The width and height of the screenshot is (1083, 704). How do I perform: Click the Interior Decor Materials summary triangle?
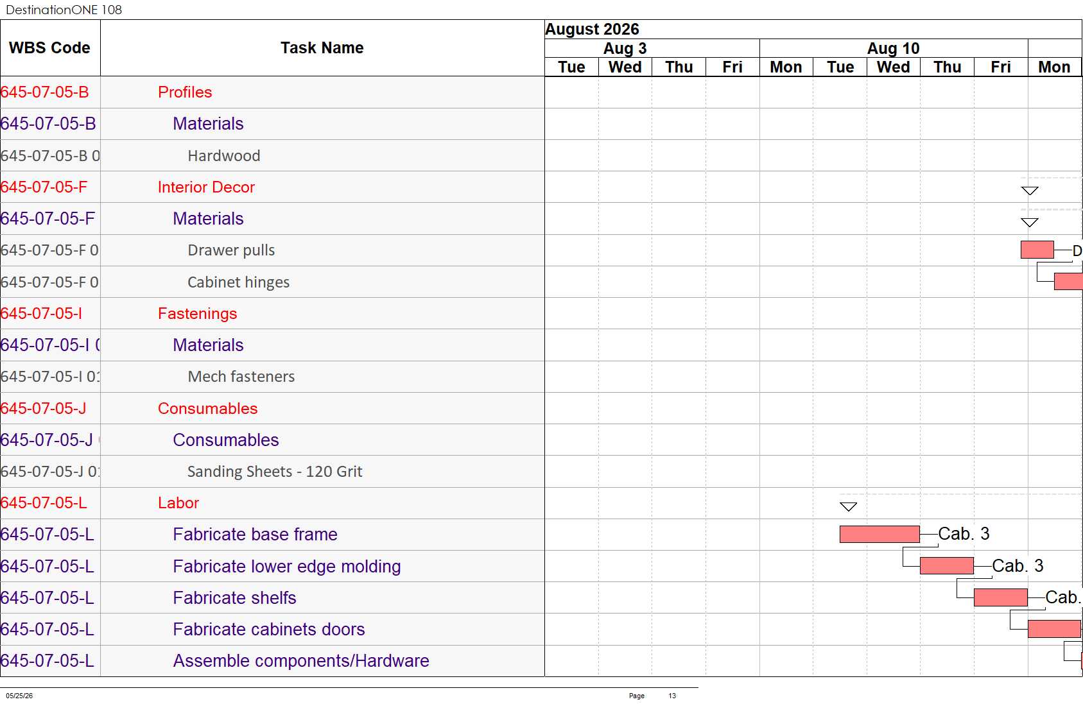(x=1030, y=222)
